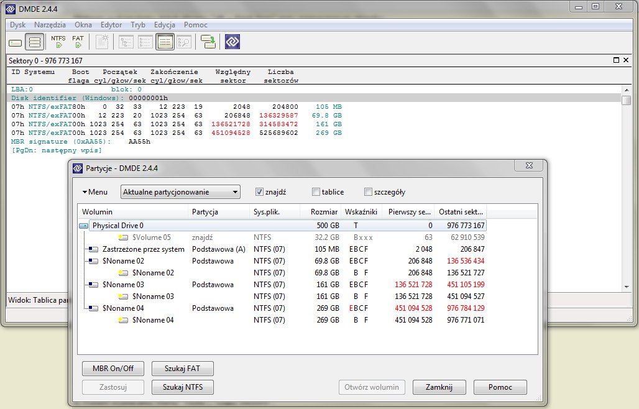The height and width of the screenshot is (409, 639).
Task: Collapse the Physical Drive 0 tree node
Action: click(x=83, y=225)
